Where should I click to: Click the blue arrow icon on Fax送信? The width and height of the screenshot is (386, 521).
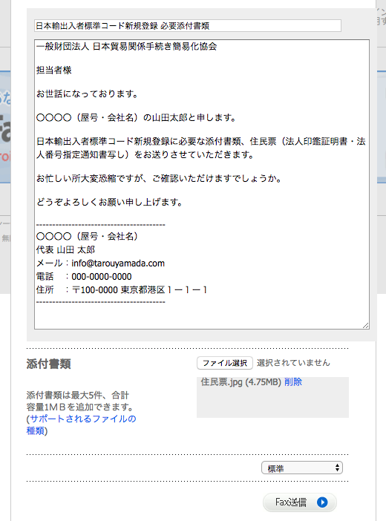click(322, 502)
